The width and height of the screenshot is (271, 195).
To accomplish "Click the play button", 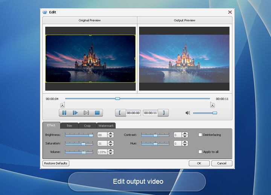I will 75,113.
